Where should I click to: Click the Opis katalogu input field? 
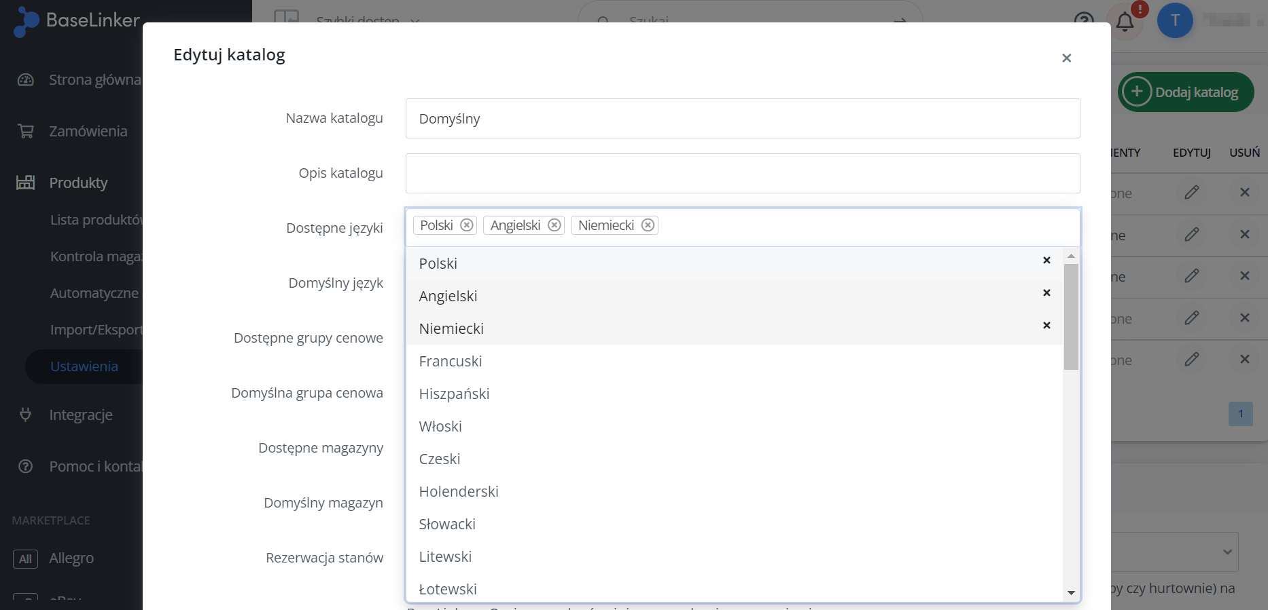click(x=743, y=173)
